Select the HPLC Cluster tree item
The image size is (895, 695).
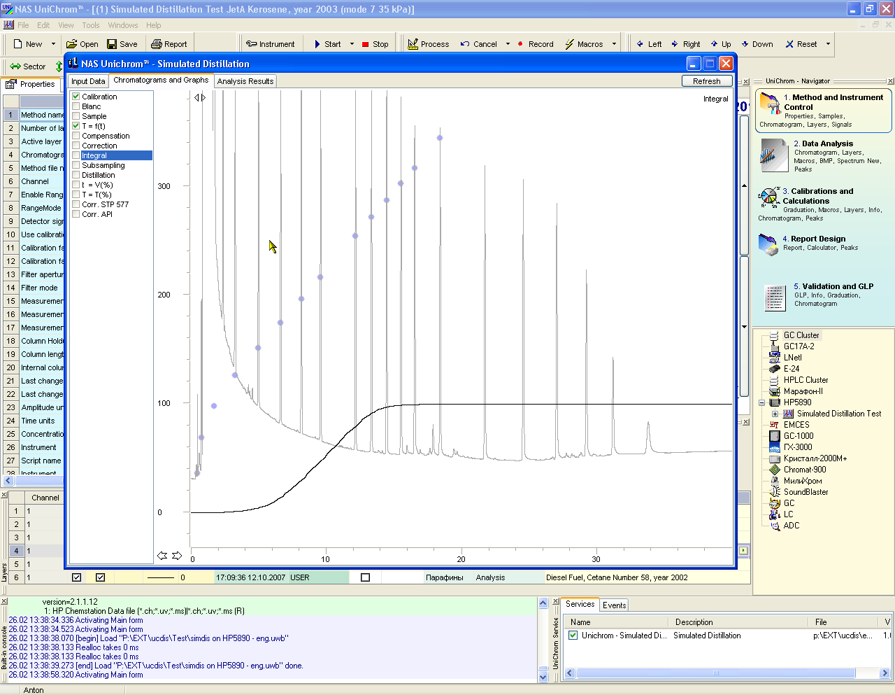[805, 380]
